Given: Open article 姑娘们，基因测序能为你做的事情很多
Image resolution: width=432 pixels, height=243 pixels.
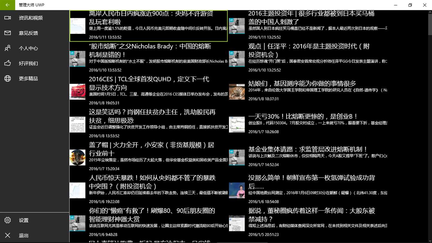Looking at the screenshot, I should tap(308, 91).
